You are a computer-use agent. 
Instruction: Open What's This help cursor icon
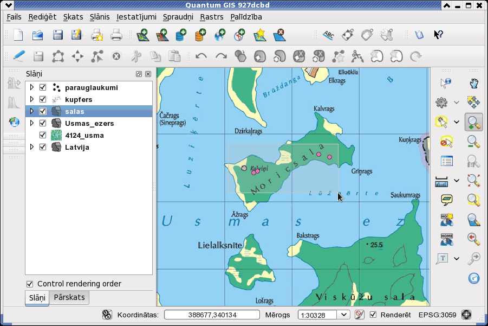pyautogui.click(x=439, y=35)
